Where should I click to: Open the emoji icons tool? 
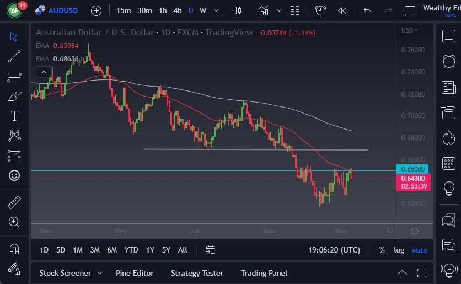click(x=14, y=175)
